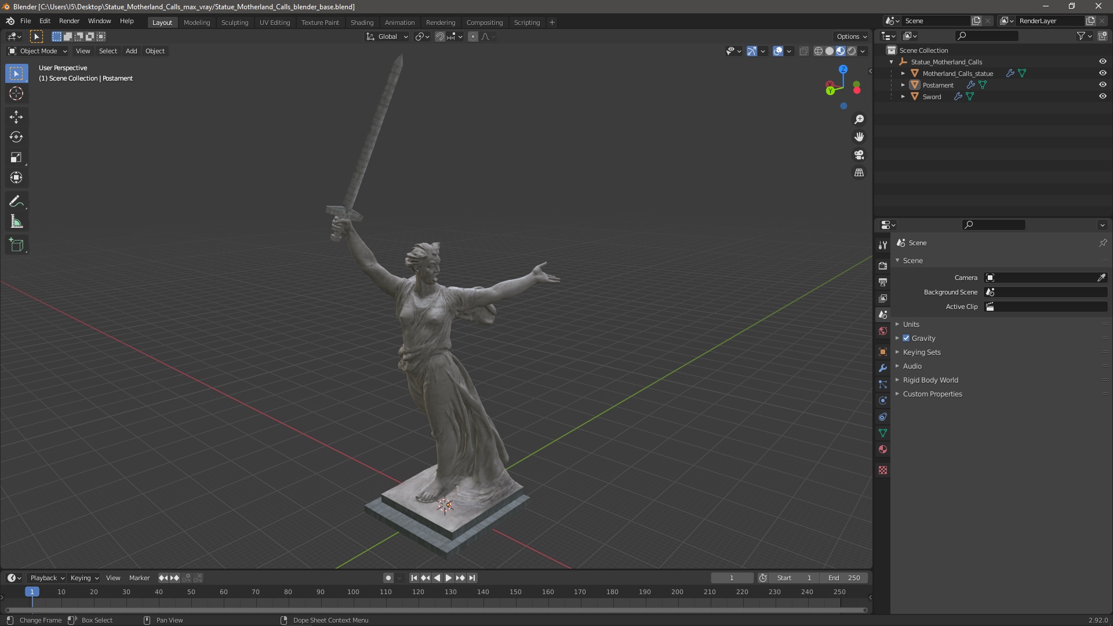
Task: Select the Add Cube tool
Action: point(16,245)
